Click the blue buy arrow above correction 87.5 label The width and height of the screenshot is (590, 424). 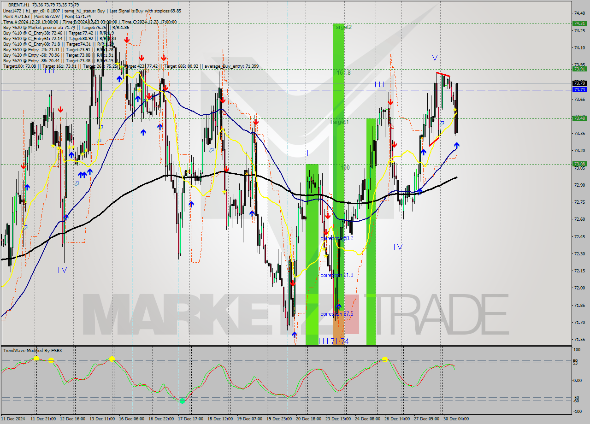[x=339, y=306]
